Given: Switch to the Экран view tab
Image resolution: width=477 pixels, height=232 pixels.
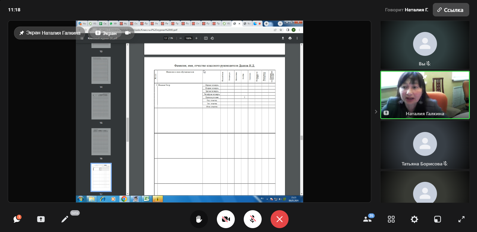Looking at the screenshot, I should (106, 33).
